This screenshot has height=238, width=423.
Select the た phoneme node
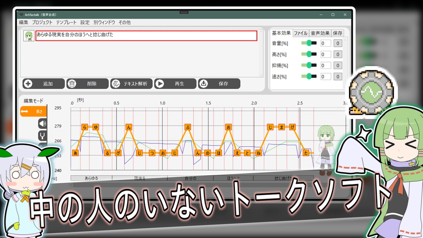click(x=306, y=153)
